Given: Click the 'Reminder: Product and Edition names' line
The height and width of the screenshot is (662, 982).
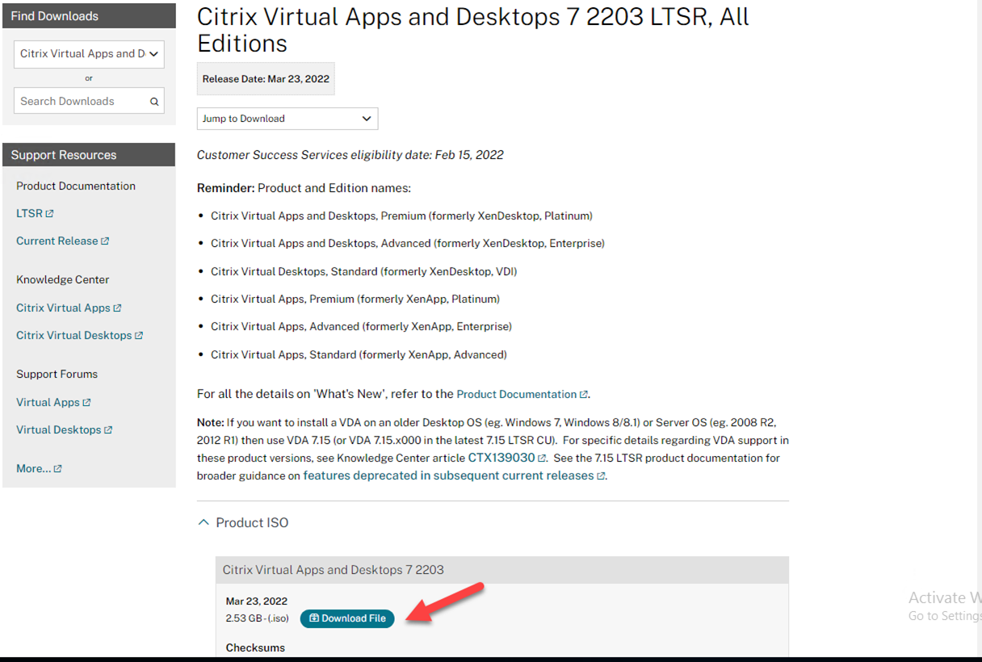Looking at the screenshot, I should (304, 188).
